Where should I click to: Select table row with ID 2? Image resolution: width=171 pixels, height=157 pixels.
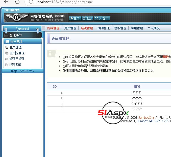click(x=109, y=98)
